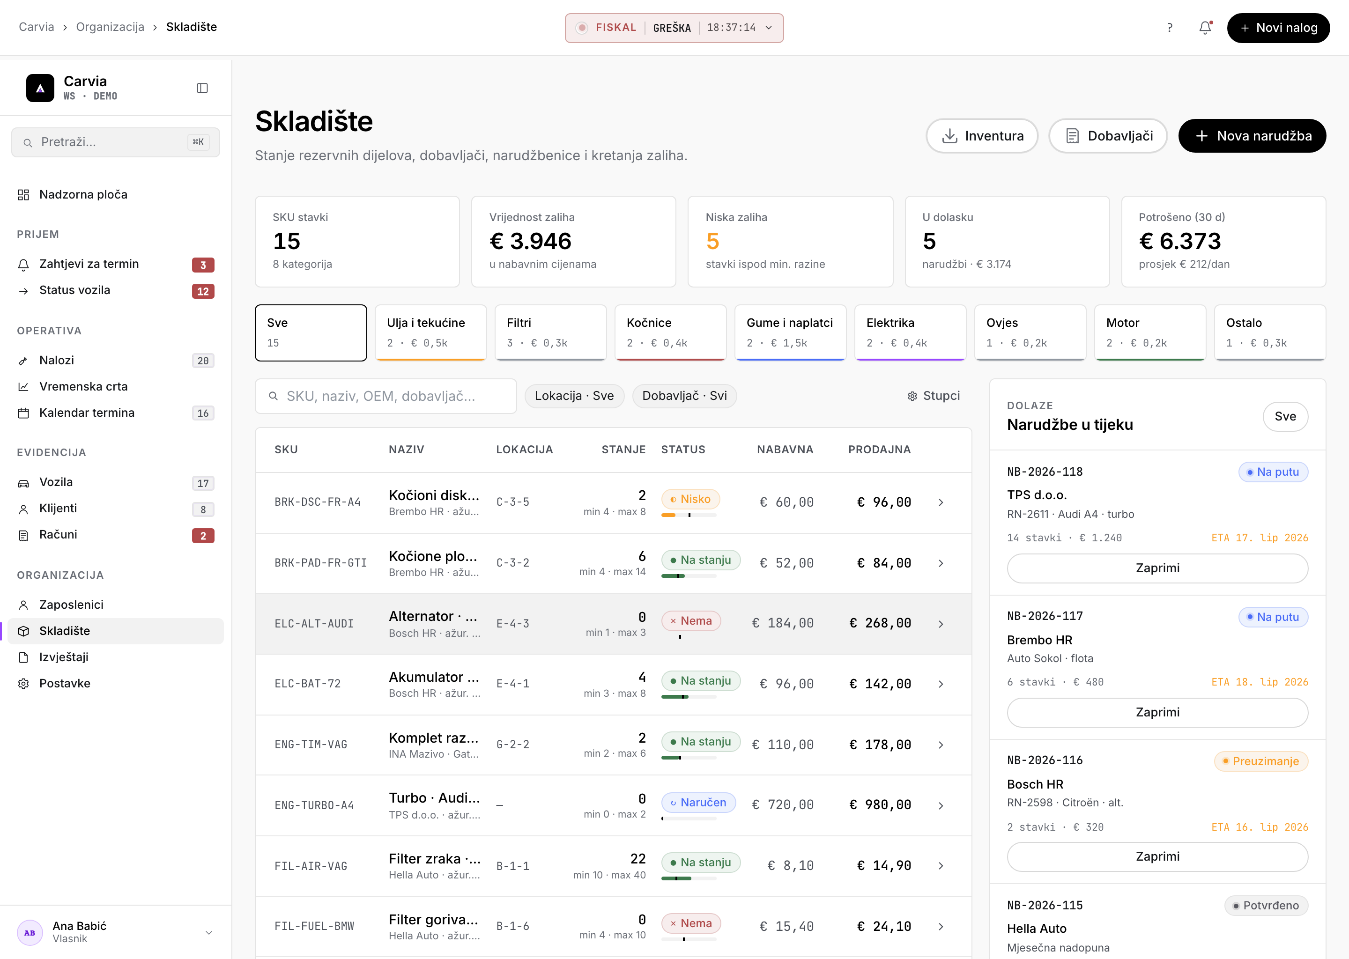Screen dimensions: 1349x959
Task: Expand the FISKAL GREŠKA status dropdown
Action: [674, 28]
